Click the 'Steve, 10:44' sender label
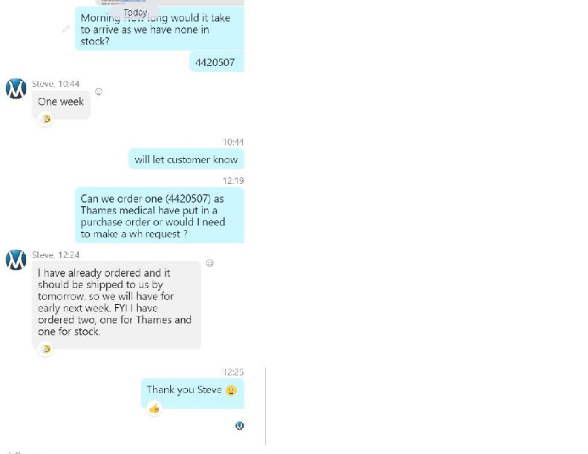Screen dimensions: 588x454 (x=56, y=84)
